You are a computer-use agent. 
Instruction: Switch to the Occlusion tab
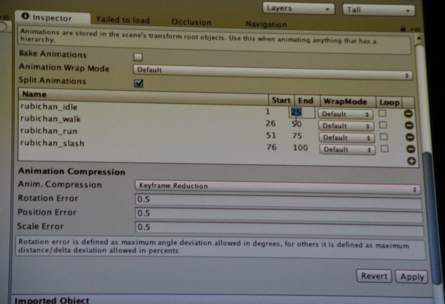click(x=191, y=22)
